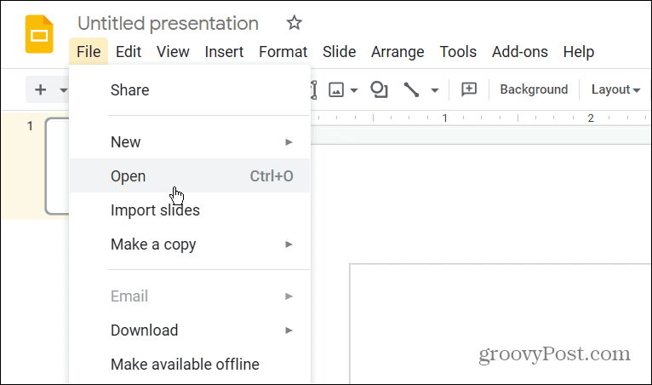Click the add comment icon
Image resolution: width=652 pixels, height=385 pixels.
468,89
